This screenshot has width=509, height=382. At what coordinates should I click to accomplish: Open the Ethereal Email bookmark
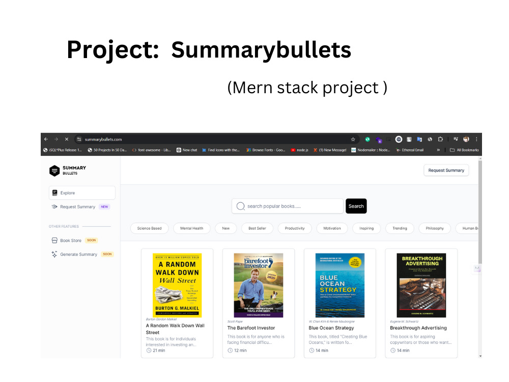click(410, 150)
